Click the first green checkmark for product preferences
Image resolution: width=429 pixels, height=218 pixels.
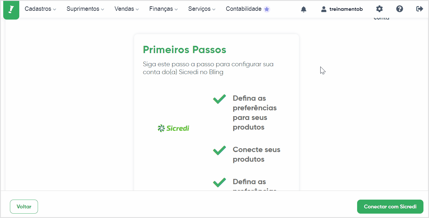coord(219,99)
